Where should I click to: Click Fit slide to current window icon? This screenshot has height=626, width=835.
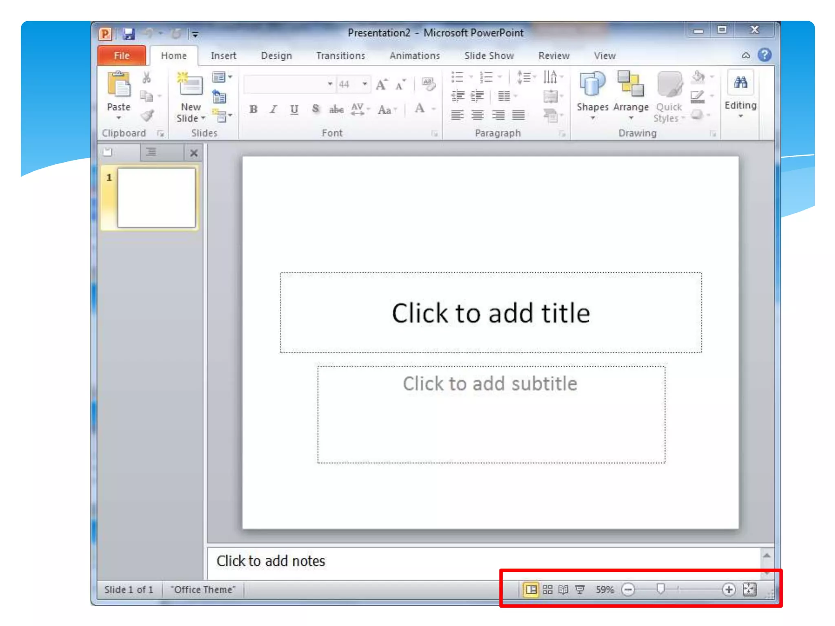pos(749,589)
